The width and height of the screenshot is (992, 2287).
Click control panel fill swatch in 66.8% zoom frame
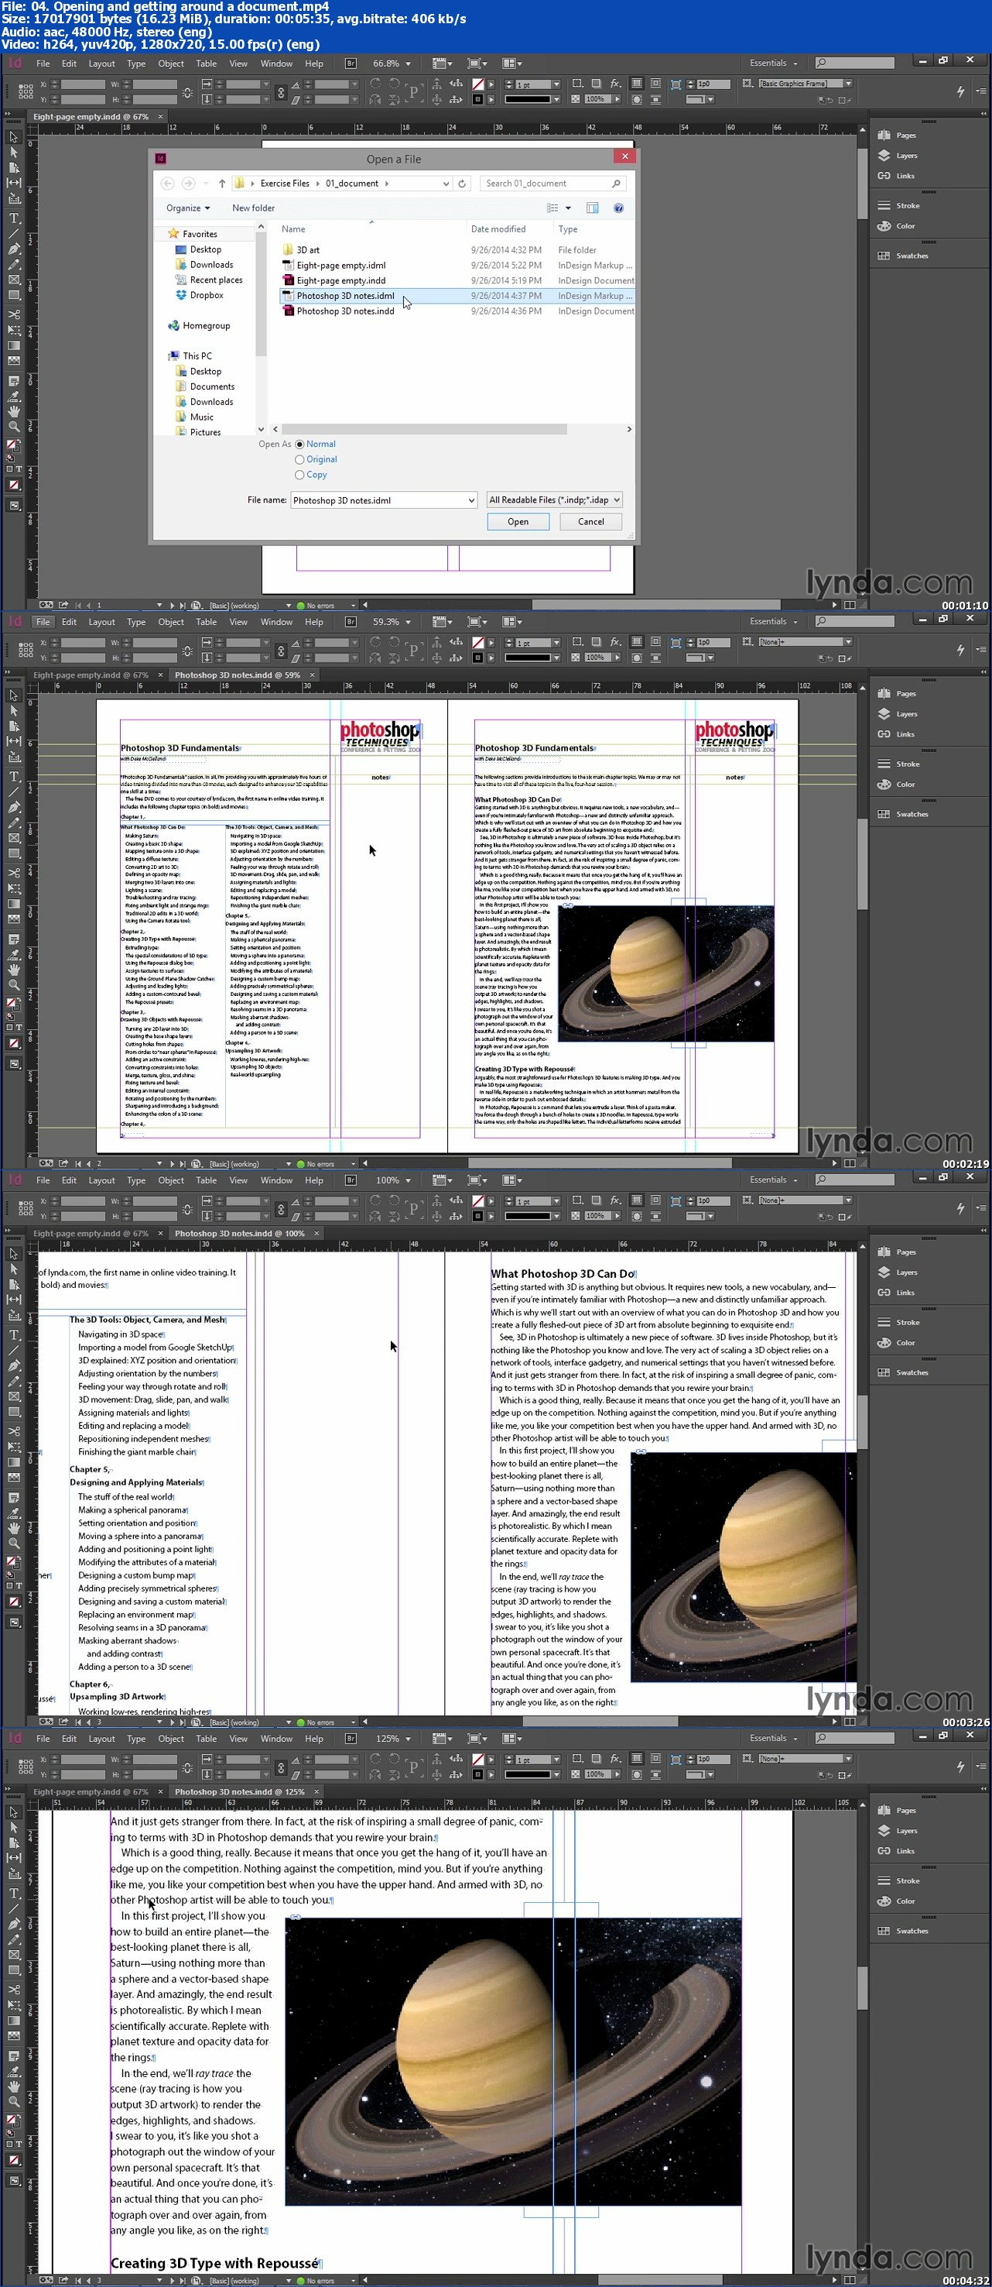click(x=477, y=84)
